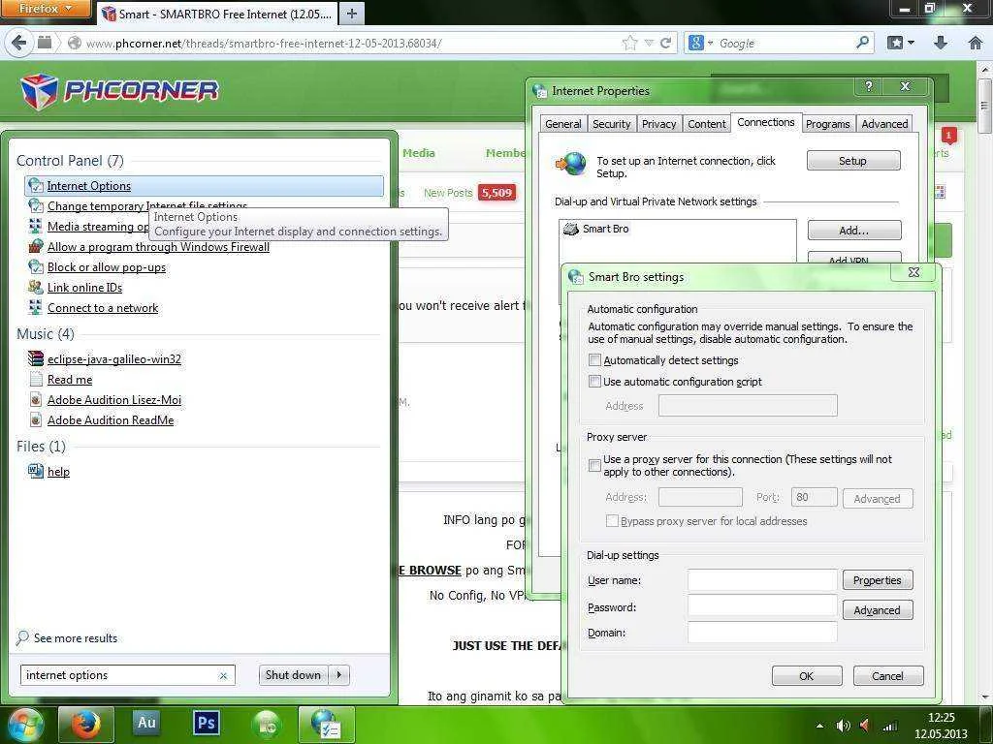The height and width of the screenshot is (744, 993).
Task: Enable Automatically detect settings checkbox
Action: (594, 360)
